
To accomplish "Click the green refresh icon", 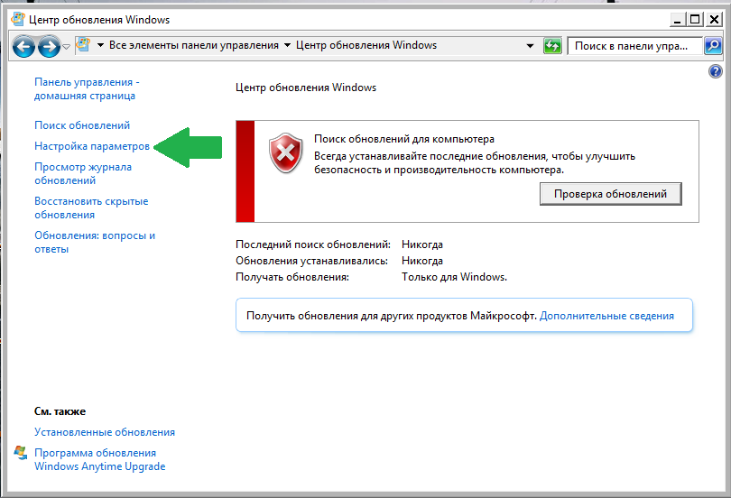I will click(x=552, y=46).
